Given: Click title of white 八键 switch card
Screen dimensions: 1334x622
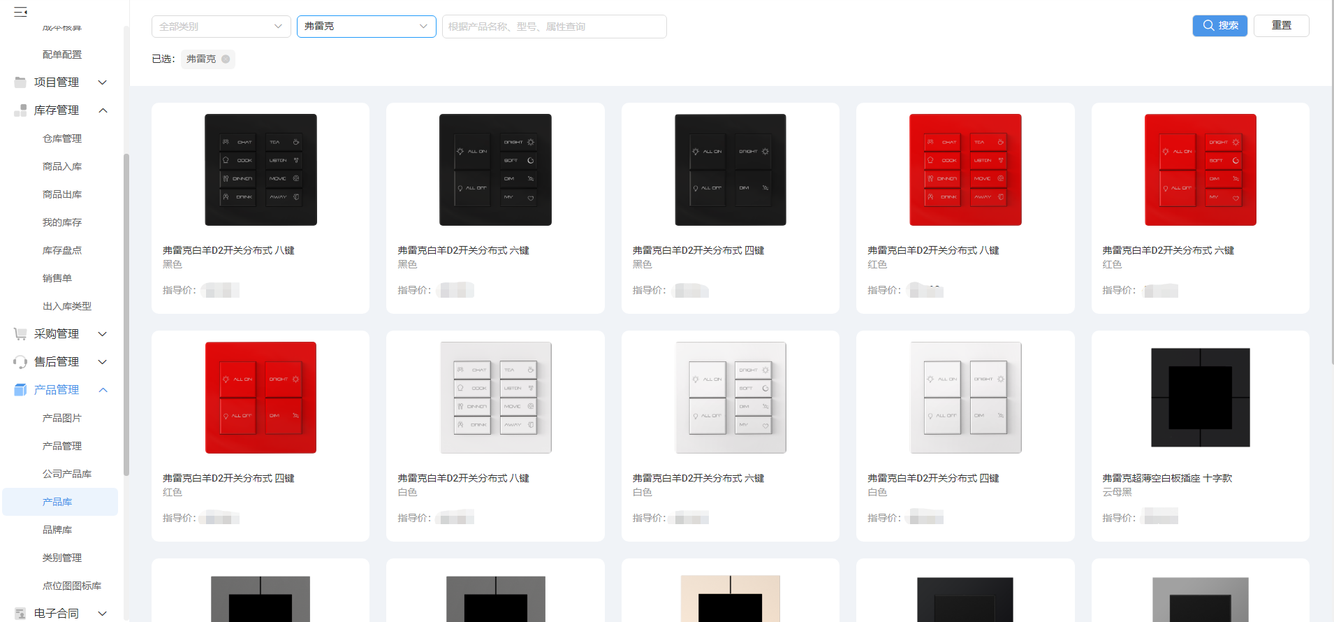Looking at the screenshot, I should coord(464,478).
